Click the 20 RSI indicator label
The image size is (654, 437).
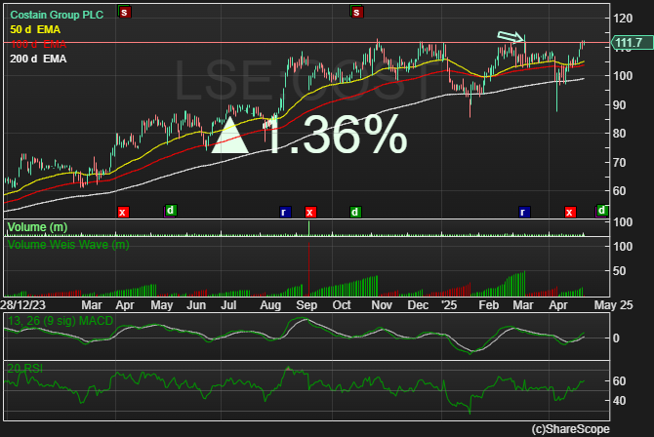point(25,368)
